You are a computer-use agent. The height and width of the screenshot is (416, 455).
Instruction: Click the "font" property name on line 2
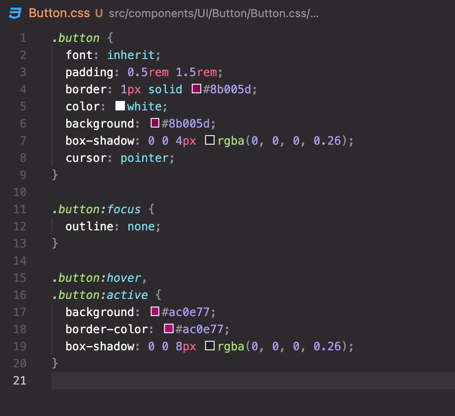coord(79,55)
